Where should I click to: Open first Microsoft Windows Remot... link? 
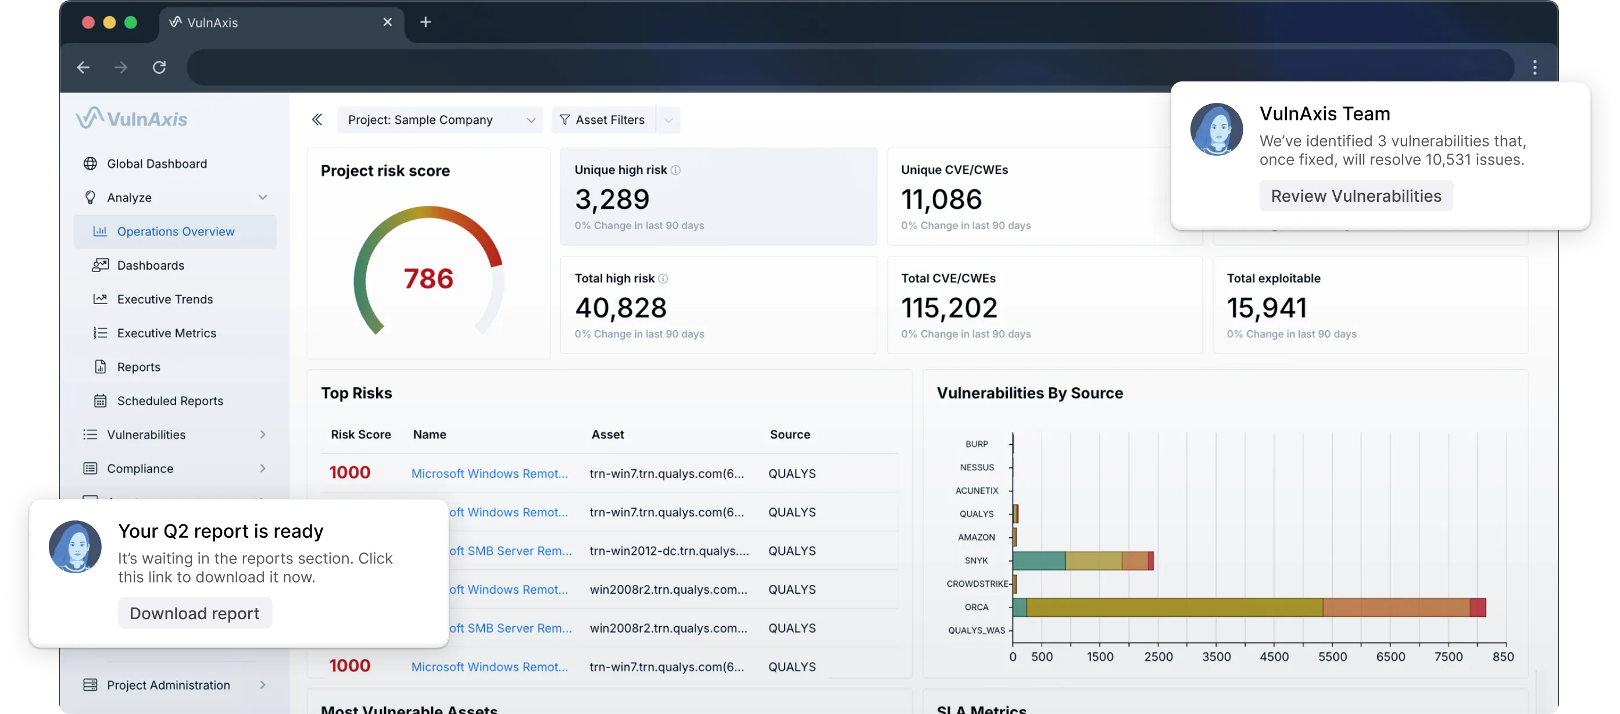[489, 474]
